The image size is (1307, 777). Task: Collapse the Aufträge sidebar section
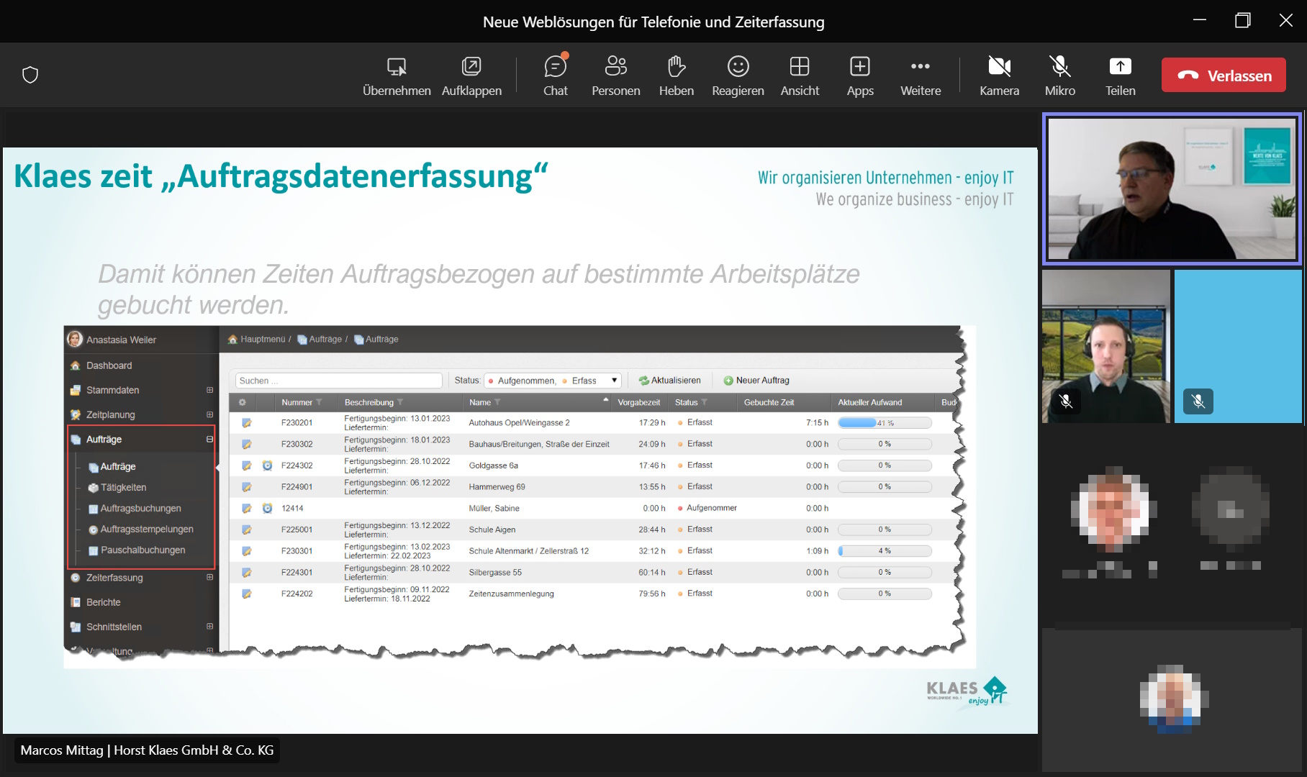[x=209, y=439]
